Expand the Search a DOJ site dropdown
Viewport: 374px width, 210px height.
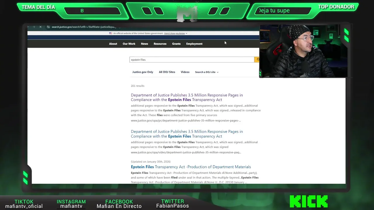[207, 72]
